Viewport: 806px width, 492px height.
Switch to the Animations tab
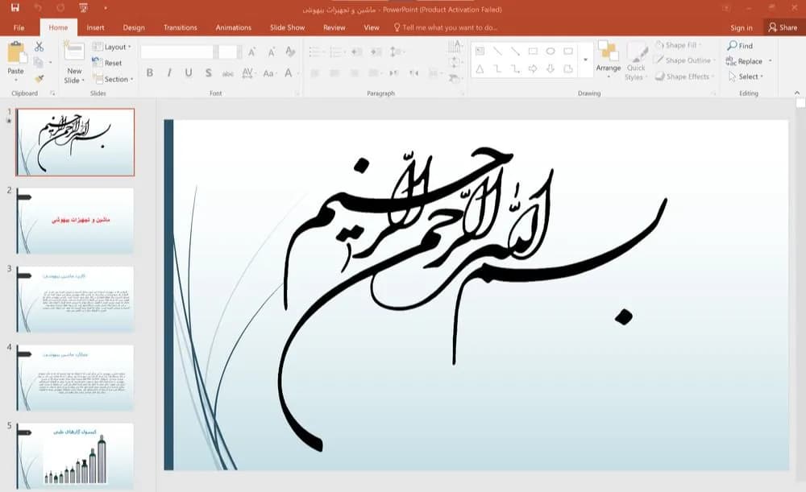(x=234, y=27)
